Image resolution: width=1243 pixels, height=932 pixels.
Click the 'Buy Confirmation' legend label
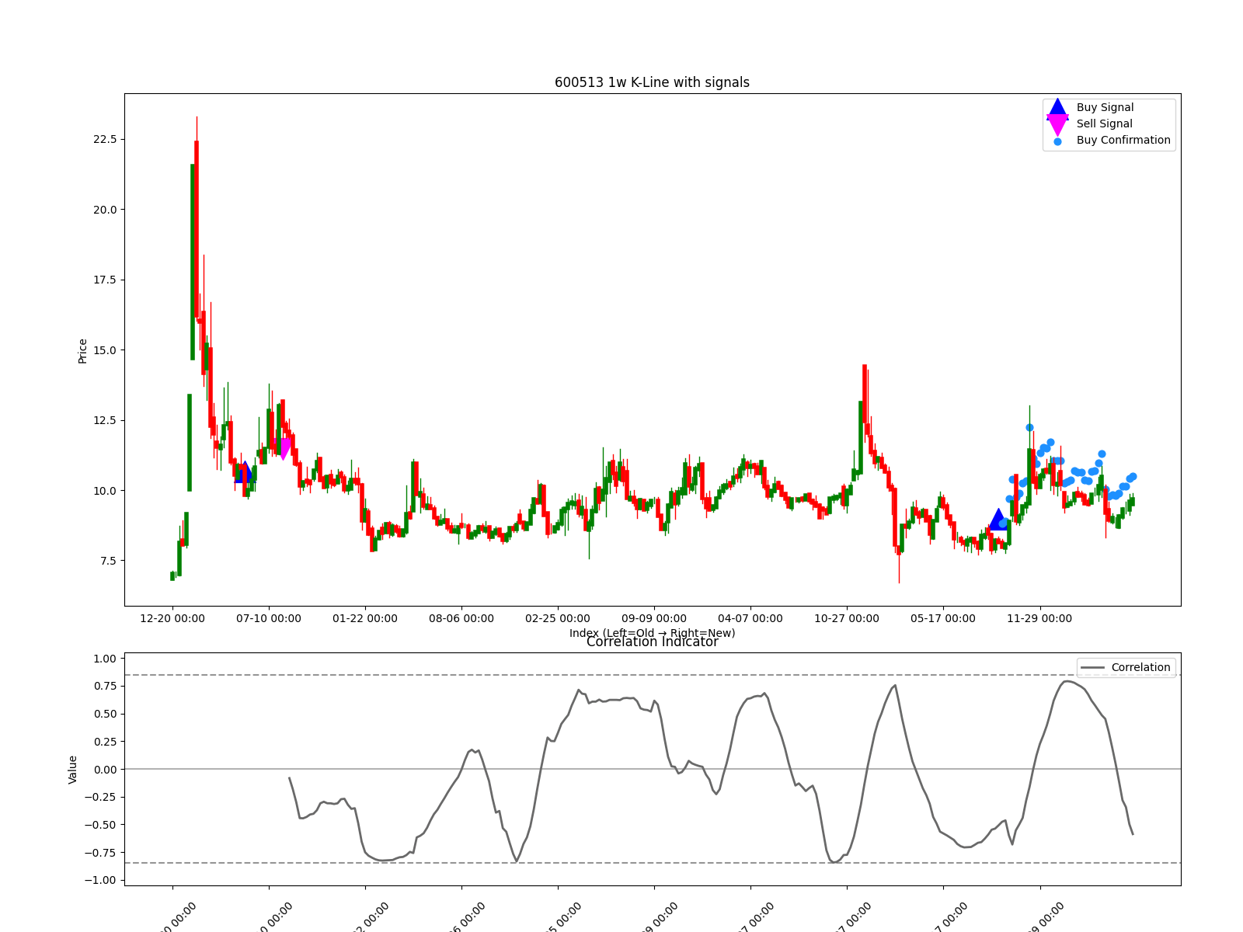click(1123, 141)
